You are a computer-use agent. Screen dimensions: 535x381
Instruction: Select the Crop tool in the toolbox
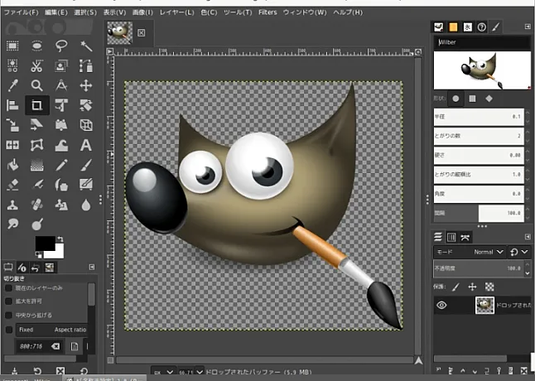(36, 105)
